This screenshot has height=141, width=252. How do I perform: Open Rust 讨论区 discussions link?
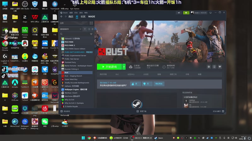coord(146,74)
